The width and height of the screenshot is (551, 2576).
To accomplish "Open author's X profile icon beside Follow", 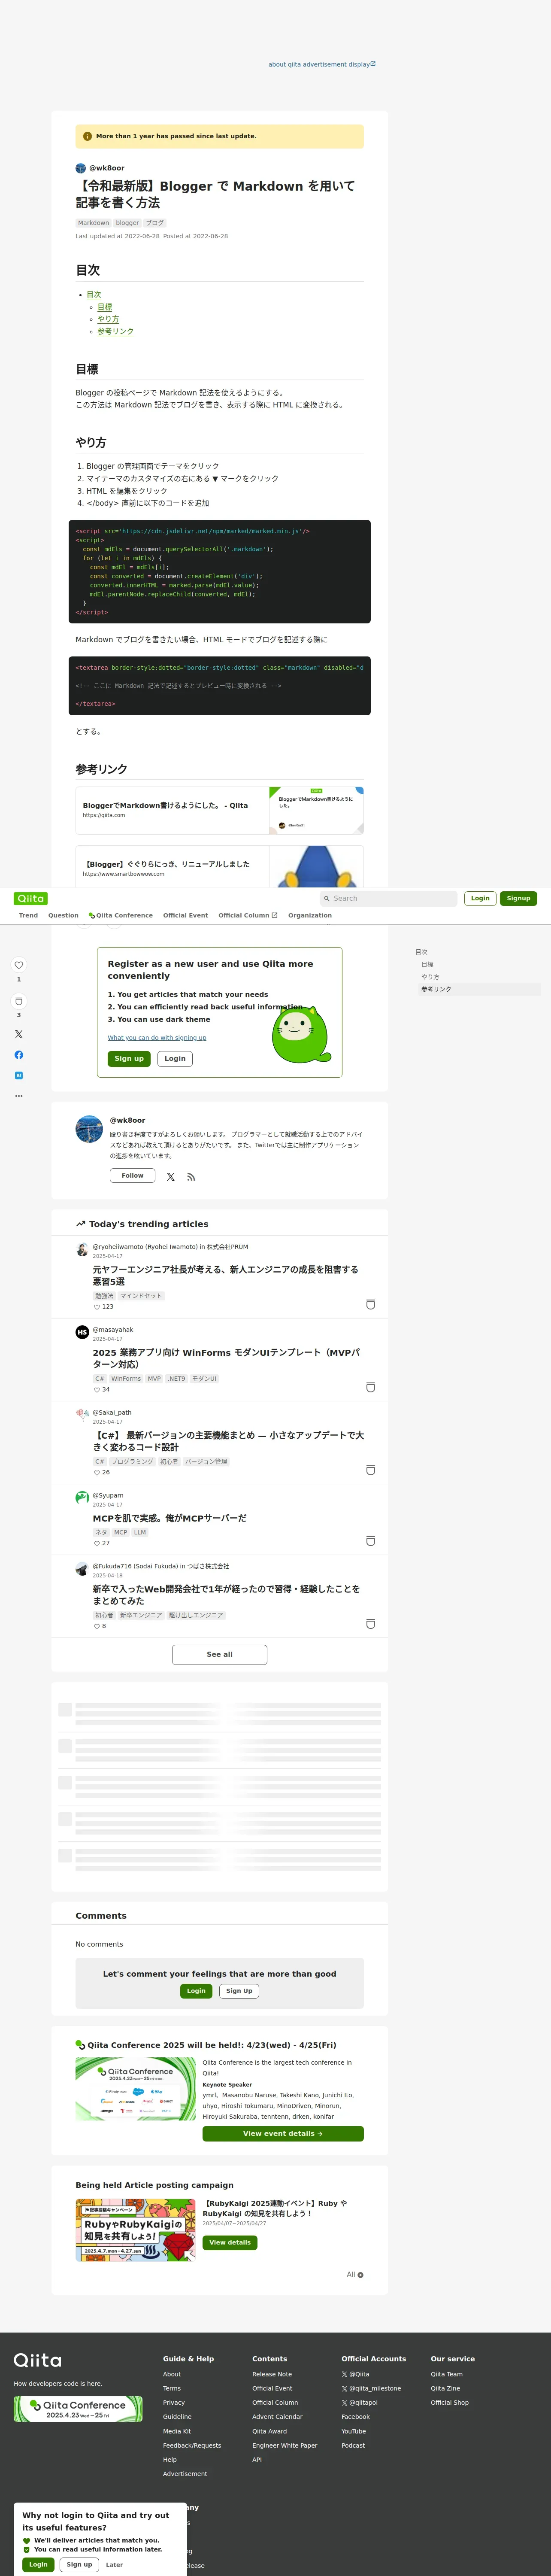I will pyautogui.click(x=171, y=1177).
